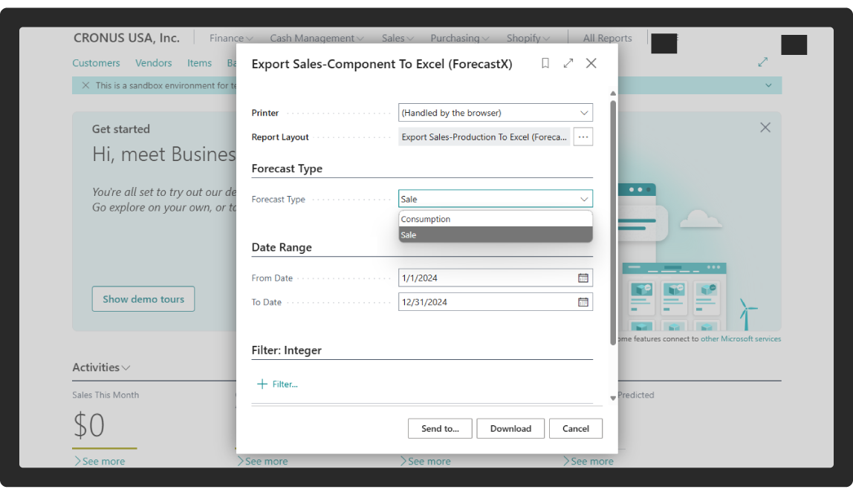
Task: Click See more link partly behind dialog left edge
Action: (263, 461)
